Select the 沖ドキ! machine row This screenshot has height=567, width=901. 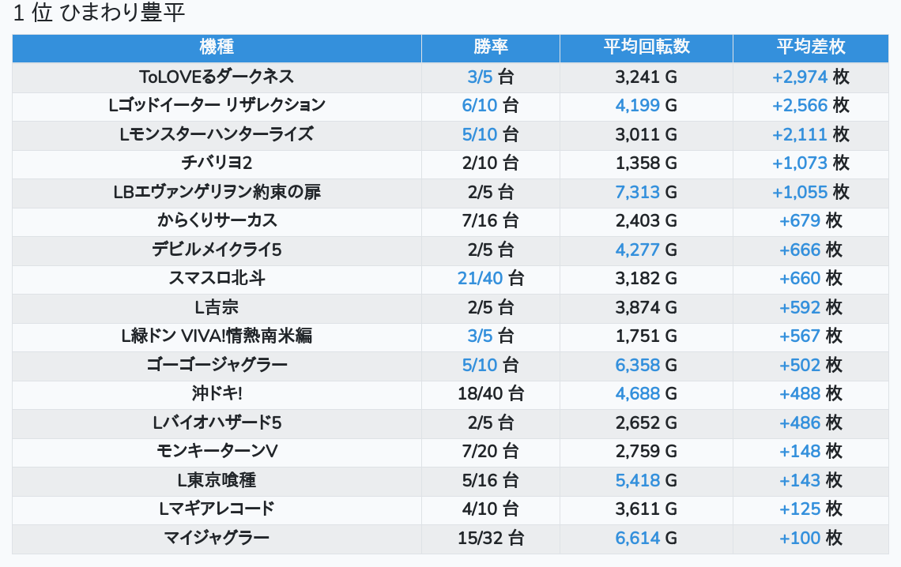217,393
